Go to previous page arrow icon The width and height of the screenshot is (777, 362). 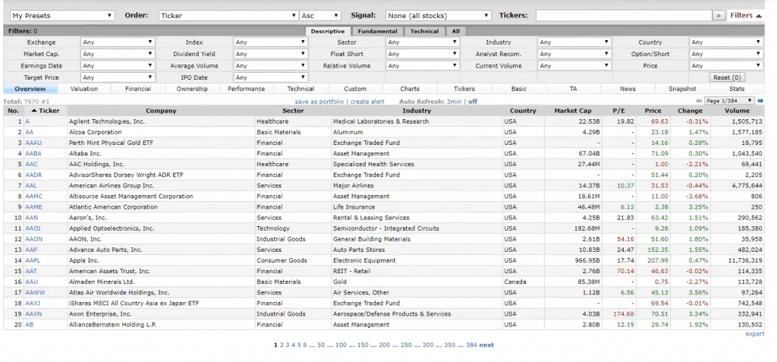699,101
